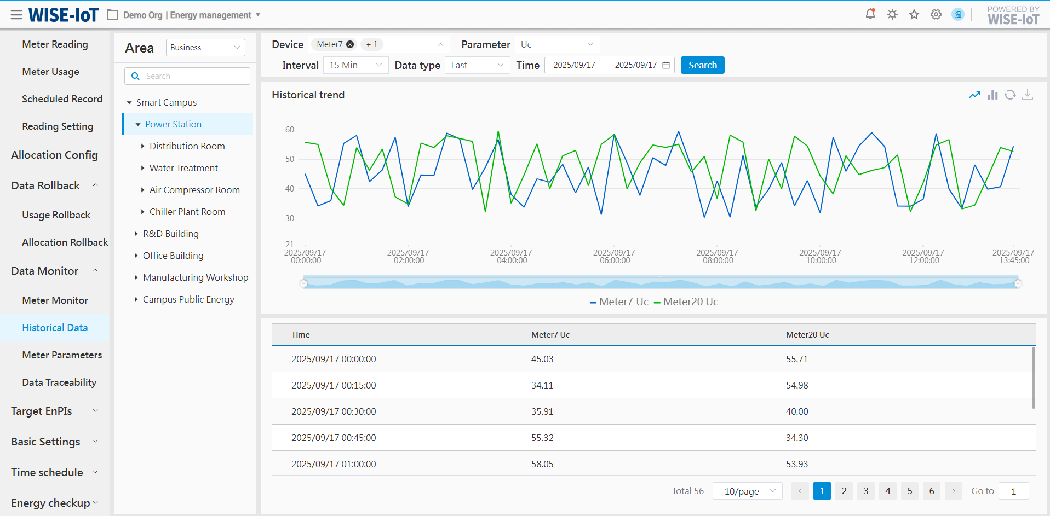The image size is (1050, 516).
Task: Expand the R&D Building tree node
Action: point(136,234)
